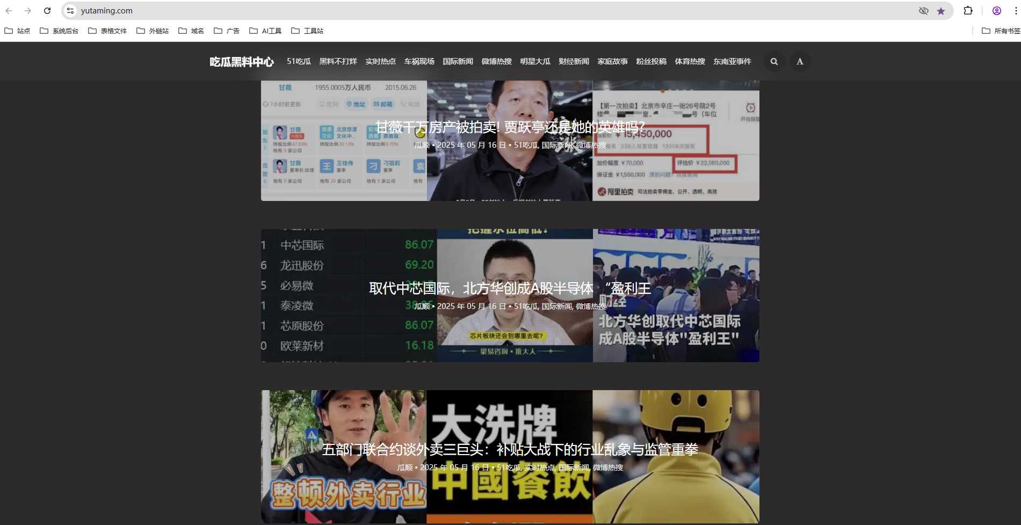Open the 实时热点 nav menu item
The width and height of the screenshot is (1021, 525).
pyautogui.click(x=380, y=61)
